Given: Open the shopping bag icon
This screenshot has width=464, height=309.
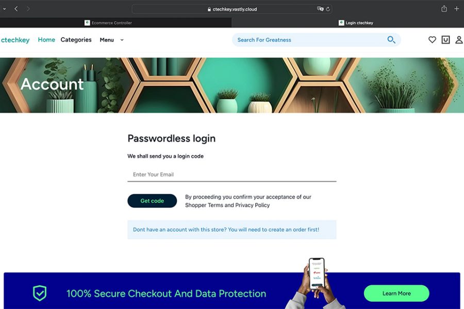Looking at the screenshot, I should point(445,40).
